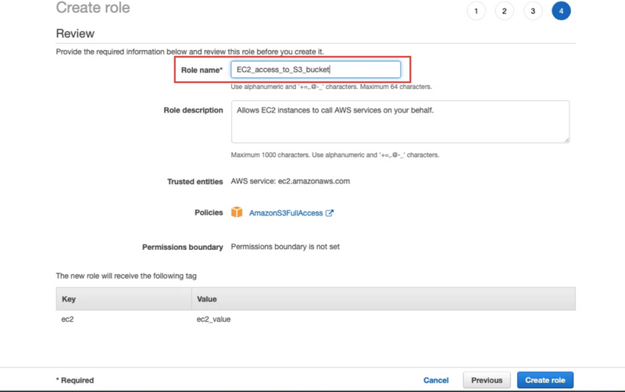Viewport: 625px width, 392px height.
Task: Select the ec2_value tag value cell
Action: [214, 319]
